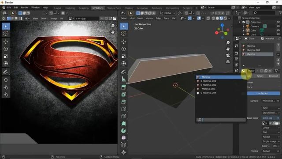Expand the Cube item in outliner
Screen dimensions: 282x159
[244, 30]
